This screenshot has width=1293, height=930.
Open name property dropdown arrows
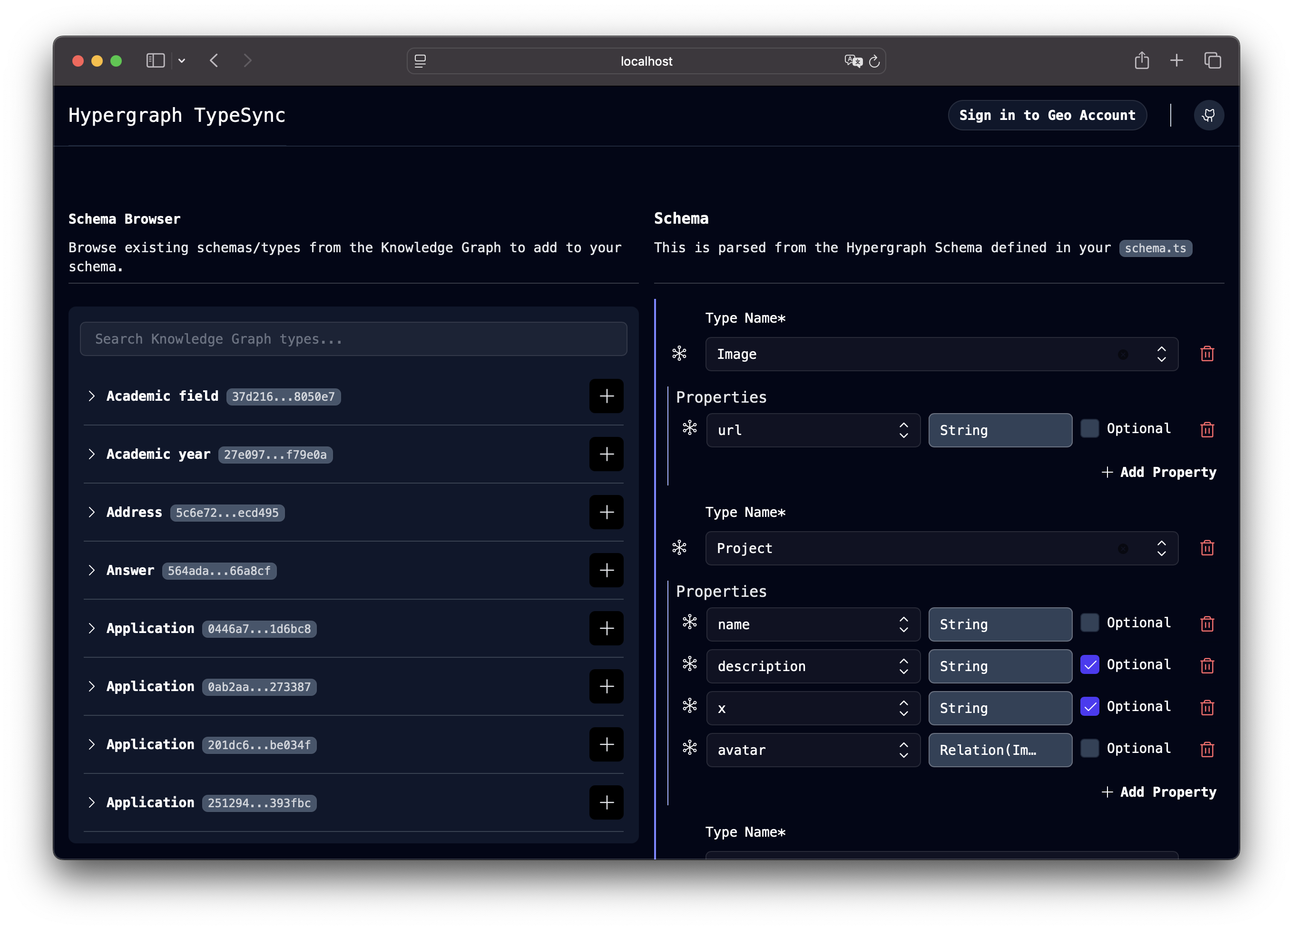coord(903,625)
